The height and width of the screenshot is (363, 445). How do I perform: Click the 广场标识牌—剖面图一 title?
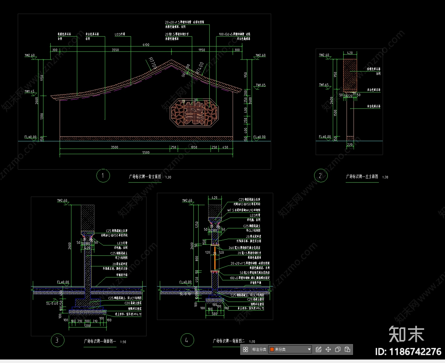click(x=100, y=341)
